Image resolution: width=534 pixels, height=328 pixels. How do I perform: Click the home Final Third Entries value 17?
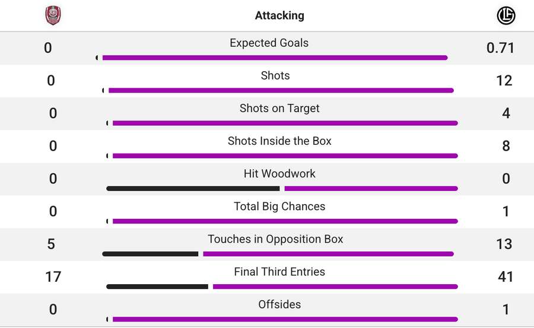(x=53, y=276)
